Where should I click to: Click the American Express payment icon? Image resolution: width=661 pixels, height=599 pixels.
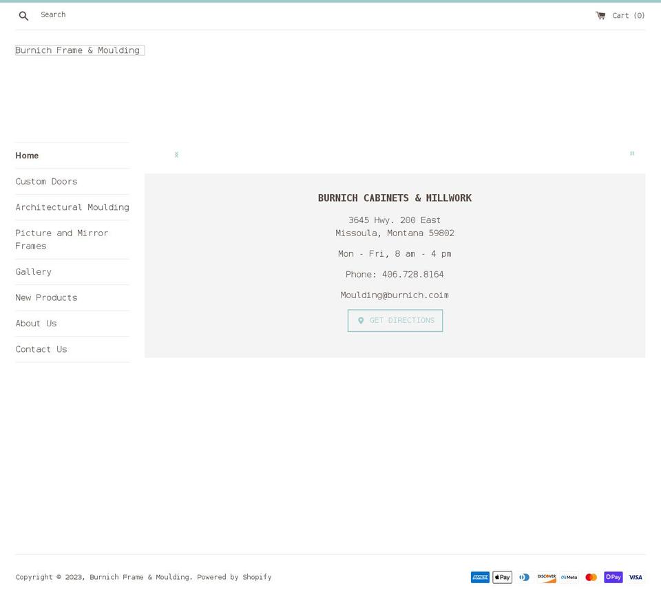point(480,578)
